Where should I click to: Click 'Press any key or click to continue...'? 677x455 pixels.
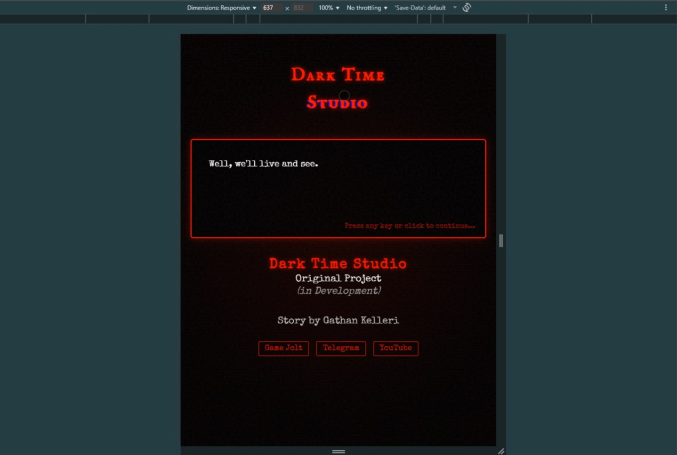click(x=410, y=226)
